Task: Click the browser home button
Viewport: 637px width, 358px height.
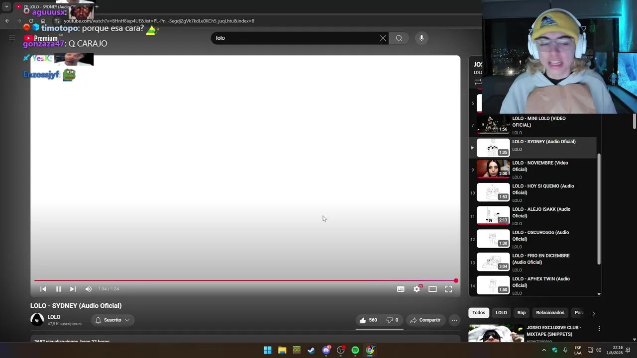Action: click(43, 21)
